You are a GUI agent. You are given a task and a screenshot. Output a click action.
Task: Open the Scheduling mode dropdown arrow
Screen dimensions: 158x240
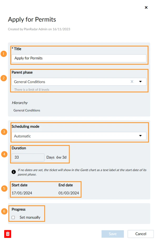click(x=140, y=136)
